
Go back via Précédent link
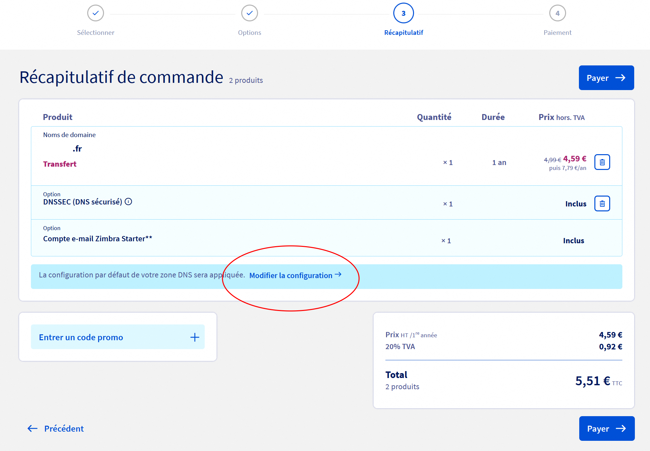(x=64, y=429)
